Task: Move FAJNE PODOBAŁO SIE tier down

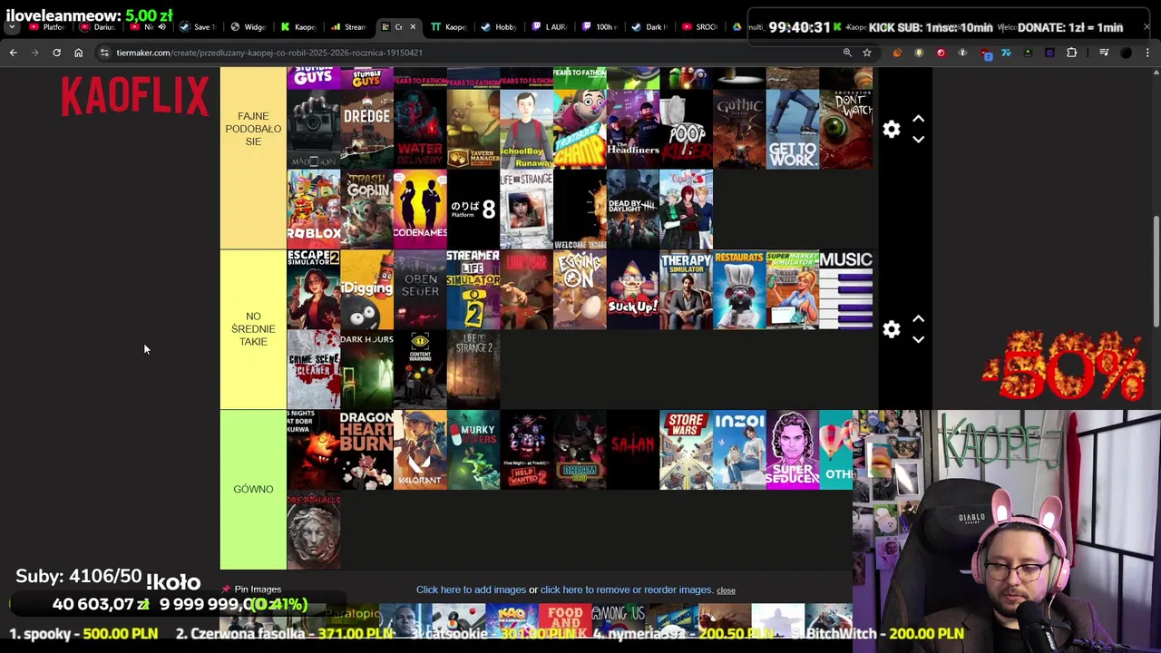Action: 918,140
